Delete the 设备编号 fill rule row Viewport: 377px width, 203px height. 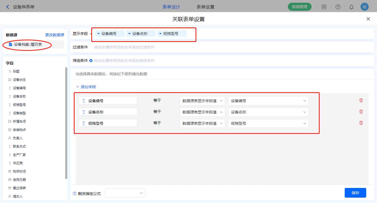[361, 101]
